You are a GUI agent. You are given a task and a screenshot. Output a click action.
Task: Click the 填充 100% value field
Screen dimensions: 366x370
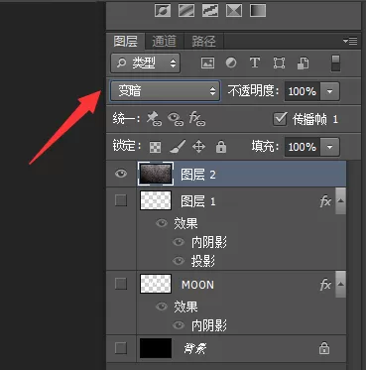click(303, 147)
